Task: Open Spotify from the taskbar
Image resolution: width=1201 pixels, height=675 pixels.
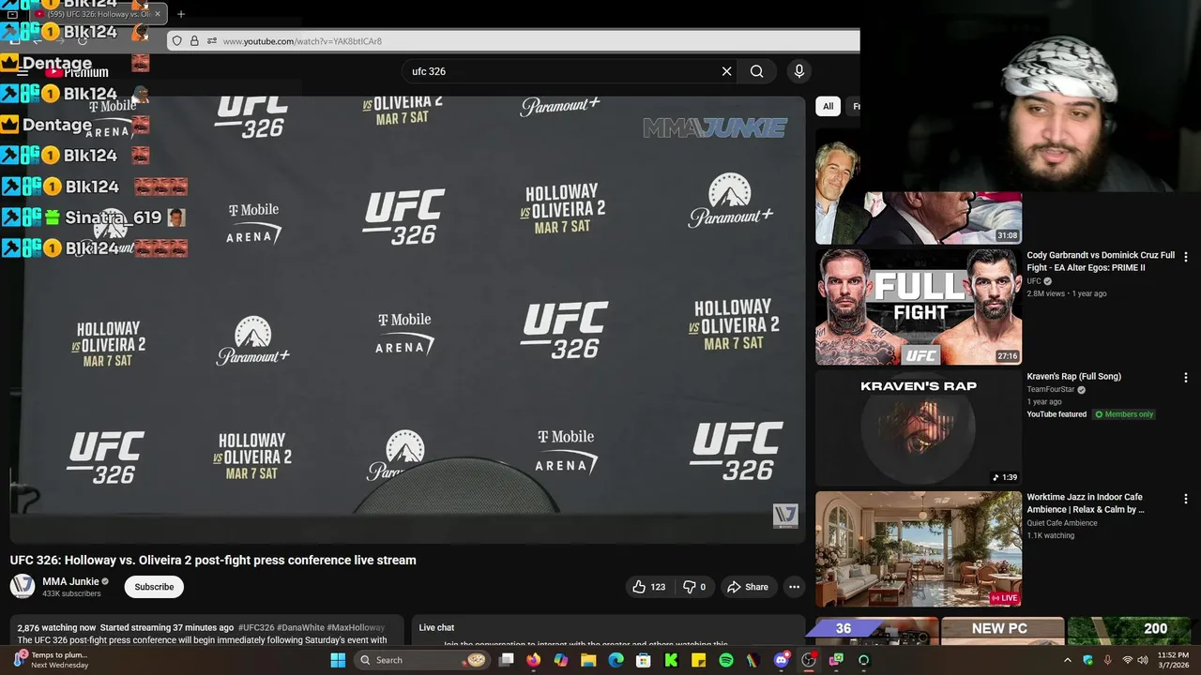Action: click(x=726, y=660)
